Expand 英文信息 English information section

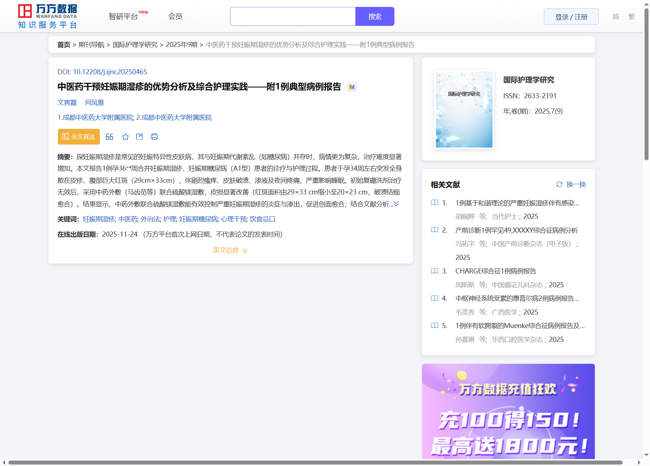(230, 250)
